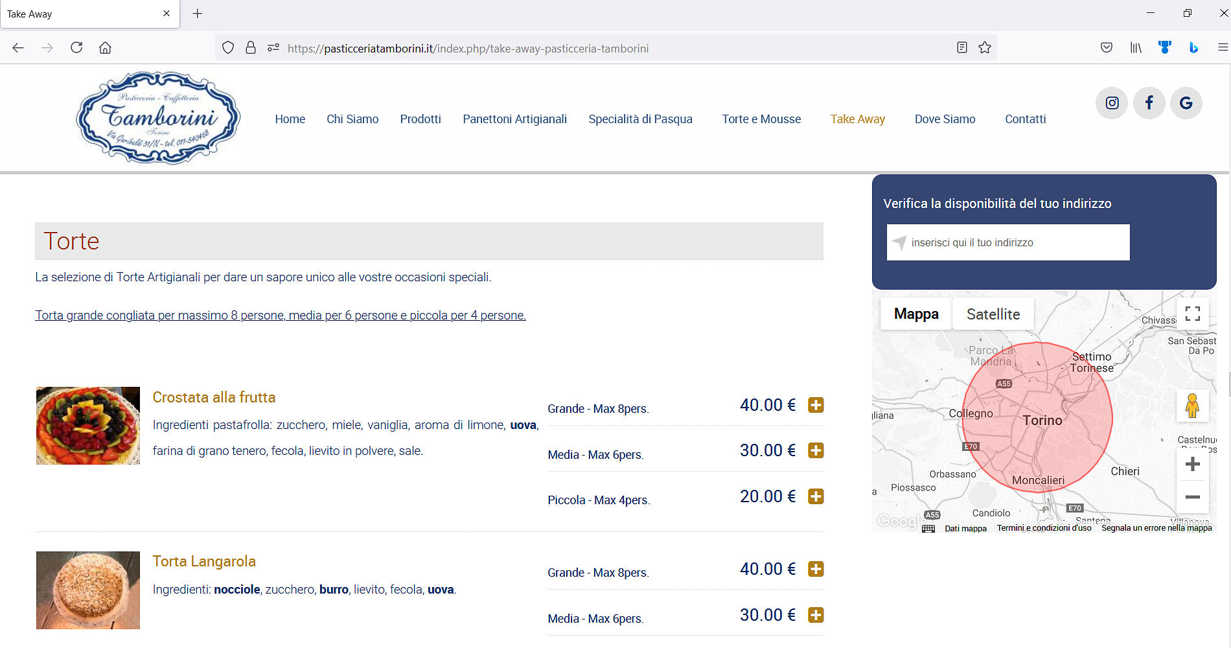
Task: Go to Panettoni Artigianali page
Action: [514, 119]
